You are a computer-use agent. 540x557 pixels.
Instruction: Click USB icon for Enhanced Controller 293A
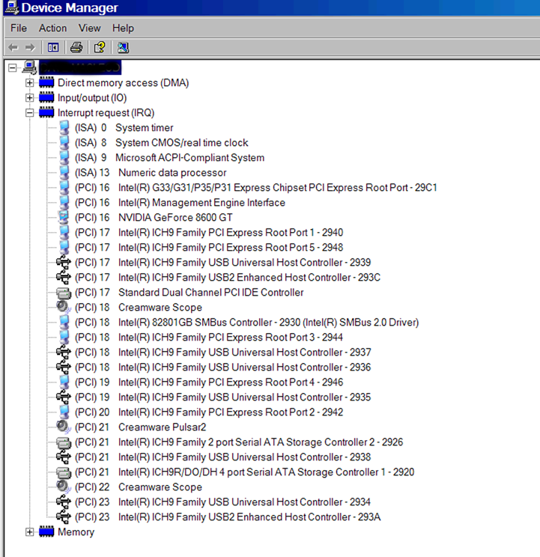(64, 517)
